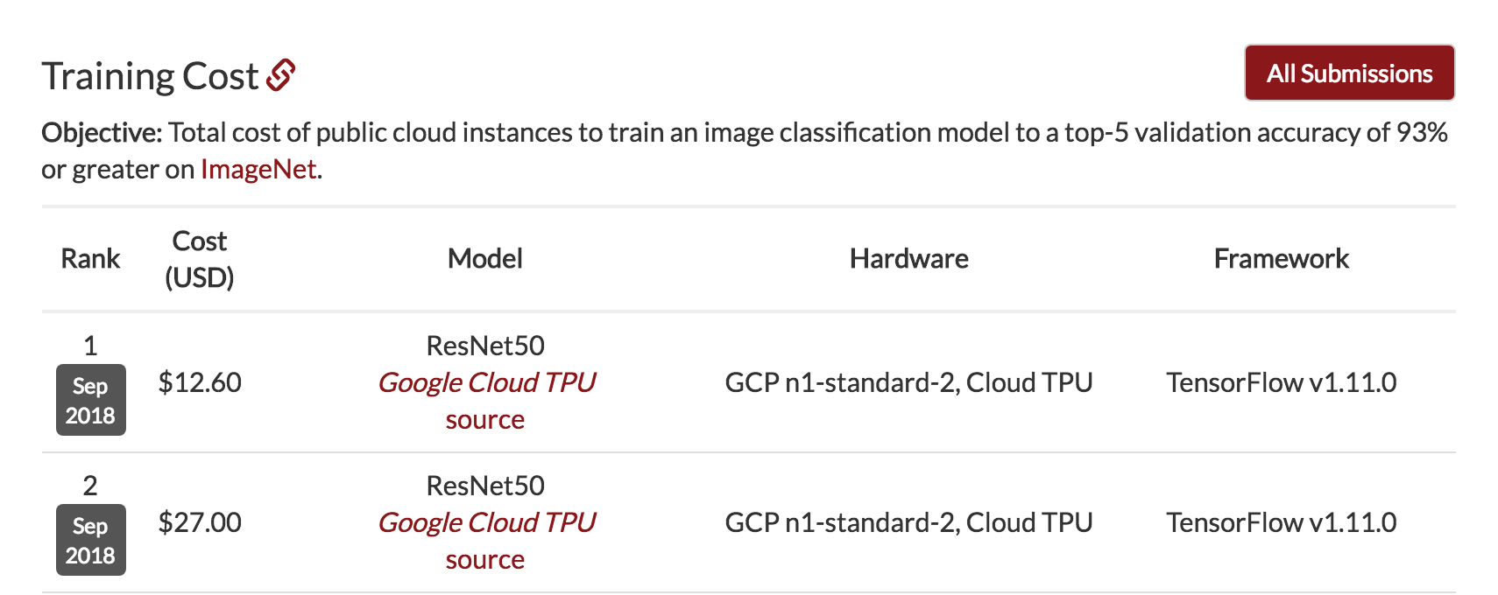Click the $27.00 cost value

(x=200, y=522)
